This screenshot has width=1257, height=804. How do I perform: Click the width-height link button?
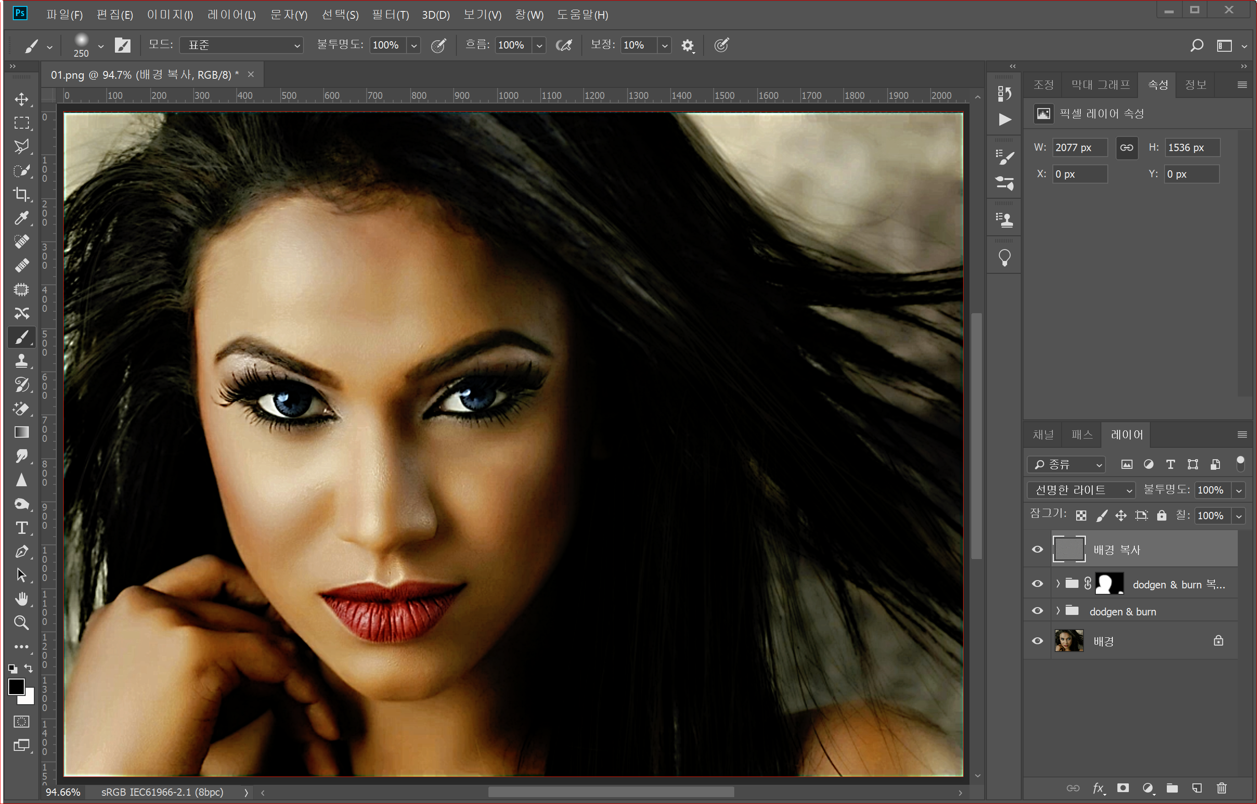[1127, 148]
